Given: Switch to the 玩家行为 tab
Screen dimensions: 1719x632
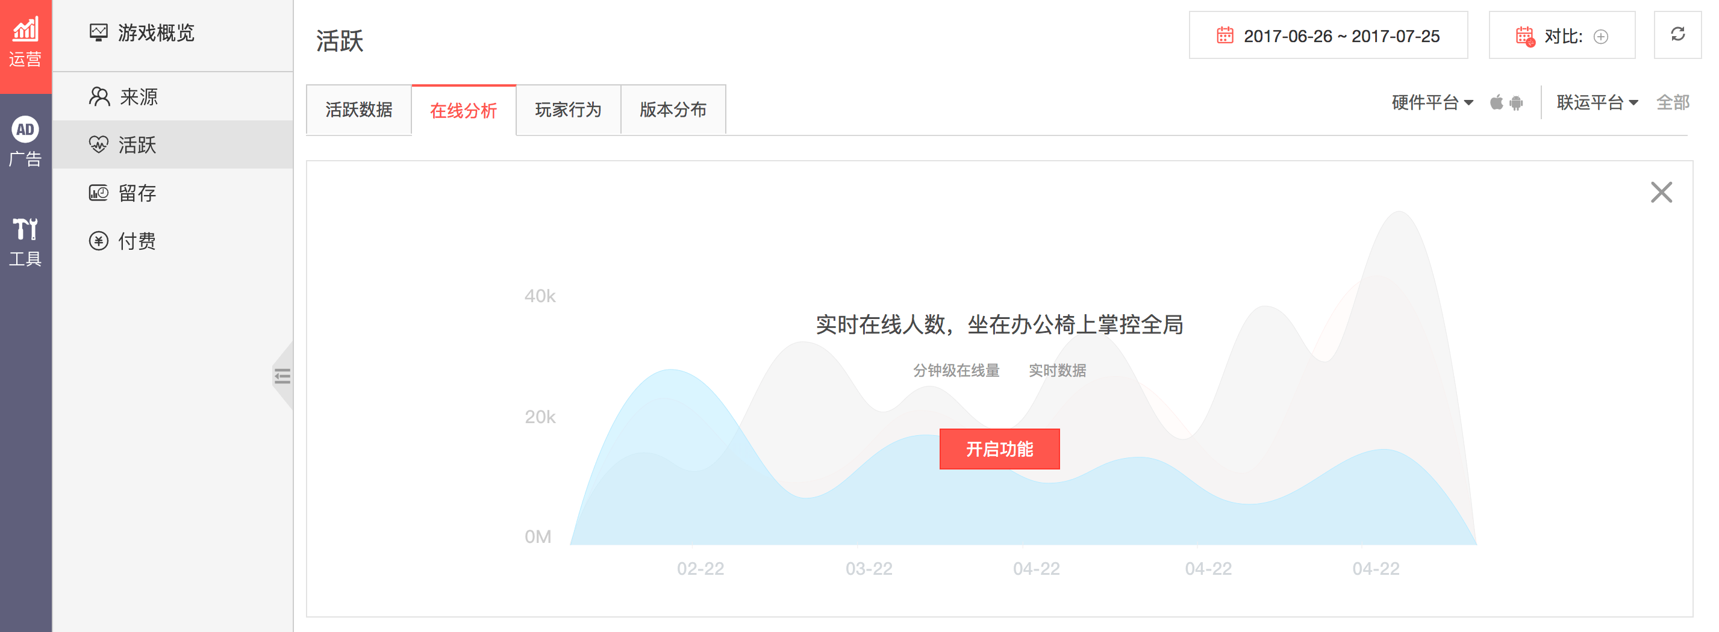Looking at the screenshot, I should (x=568, y=110).
